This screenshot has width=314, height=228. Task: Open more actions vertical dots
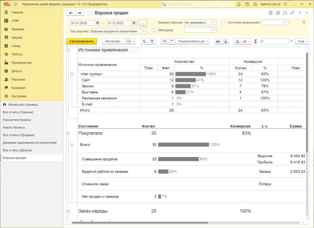point(300,13)
